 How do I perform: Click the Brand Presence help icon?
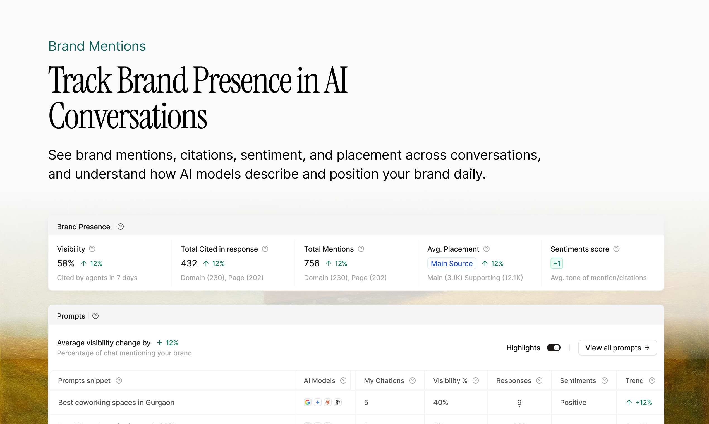pos(121,227)
